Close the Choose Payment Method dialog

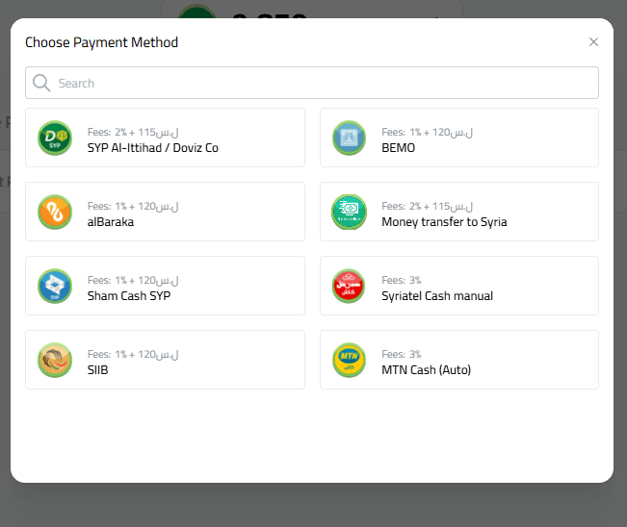593,42
